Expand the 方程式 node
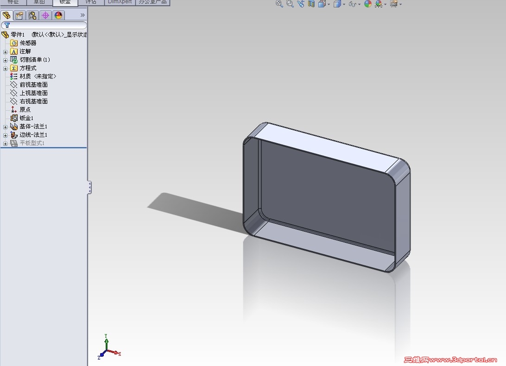 point(5,69)
